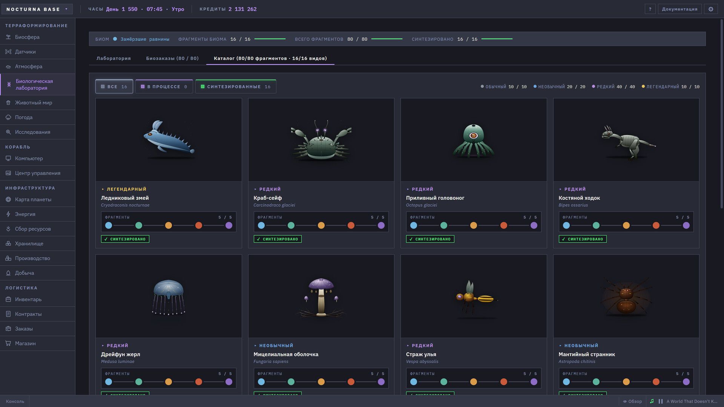This screenshot has height=407, width=724.
Task: Expand РЕДКИЙ on Краб-сейф card
Action: 267,189
